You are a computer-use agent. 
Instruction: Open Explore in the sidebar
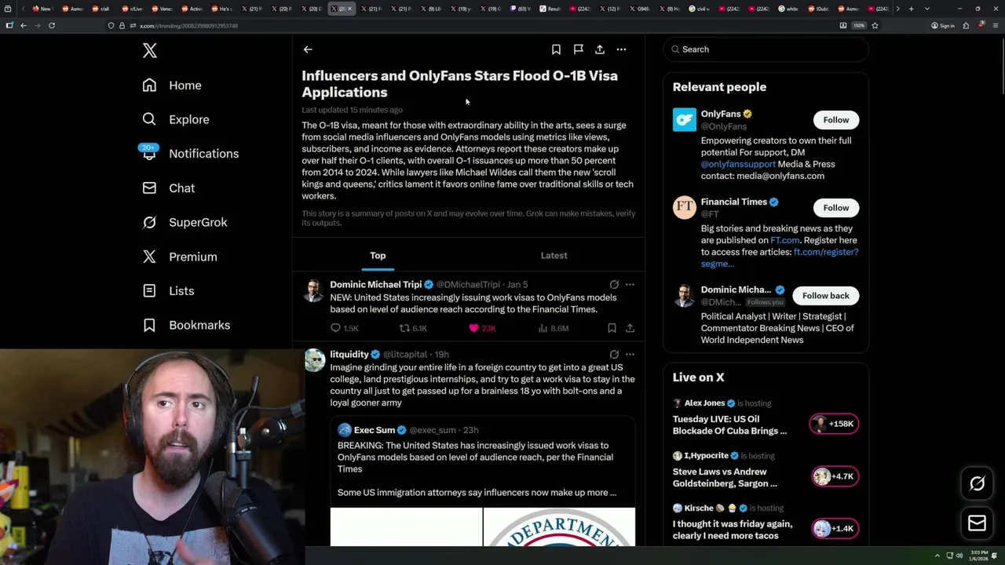pos(176,119)
